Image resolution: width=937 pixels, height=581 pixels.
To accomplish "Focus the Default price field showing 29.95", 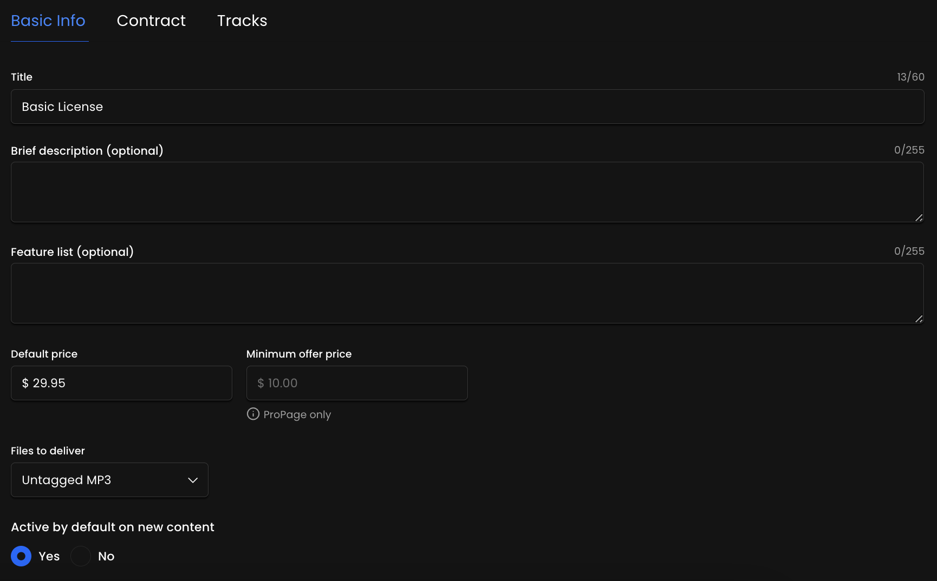I will click(x=121, y=383).
